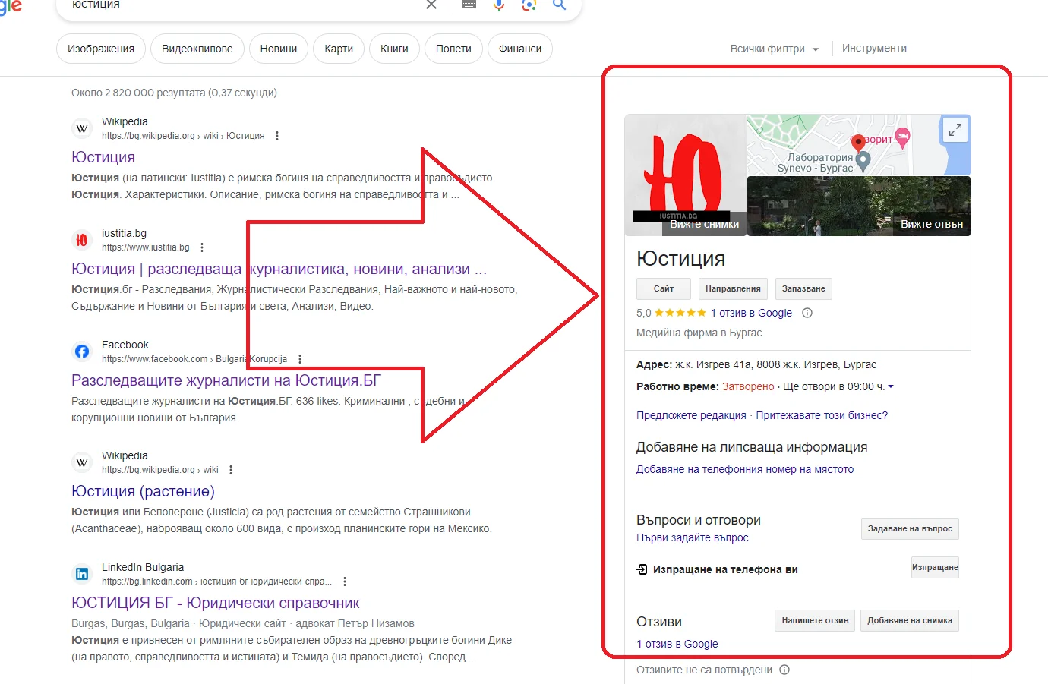Search by image with Google Lens
Image resolution: width=1048 pixels, height=684 pixels.
coord(529,5)
